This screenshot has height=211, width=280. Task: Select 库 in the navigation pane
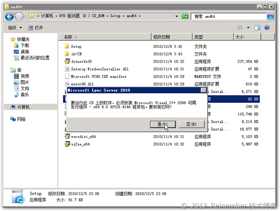pos(19,70)
